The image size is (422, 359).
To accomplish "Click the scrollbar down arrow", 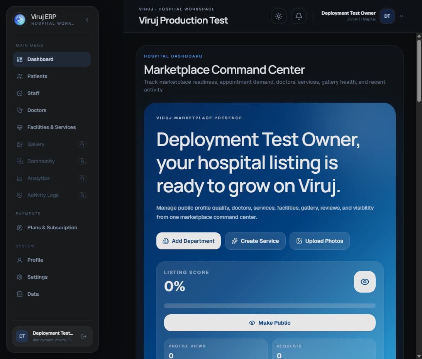I will [419, 356].
